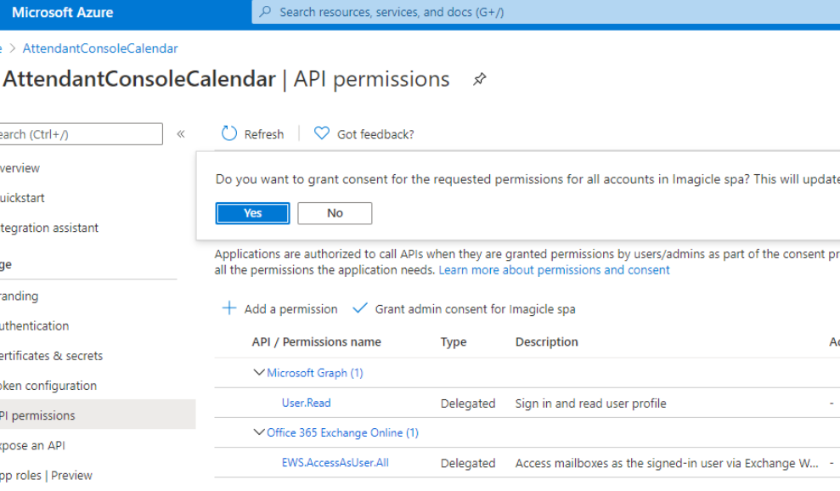
Task: Click the sidebar search input field
Action: click(x=81, y=134)
